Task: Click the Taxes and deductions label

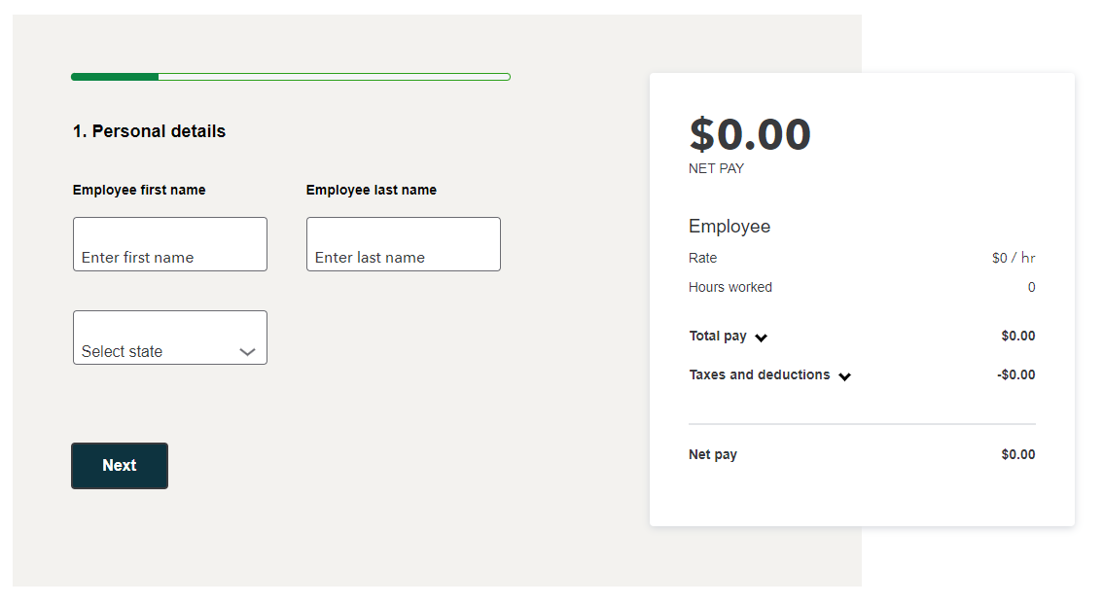Action: pyautogui.click(x=760, y=374)
